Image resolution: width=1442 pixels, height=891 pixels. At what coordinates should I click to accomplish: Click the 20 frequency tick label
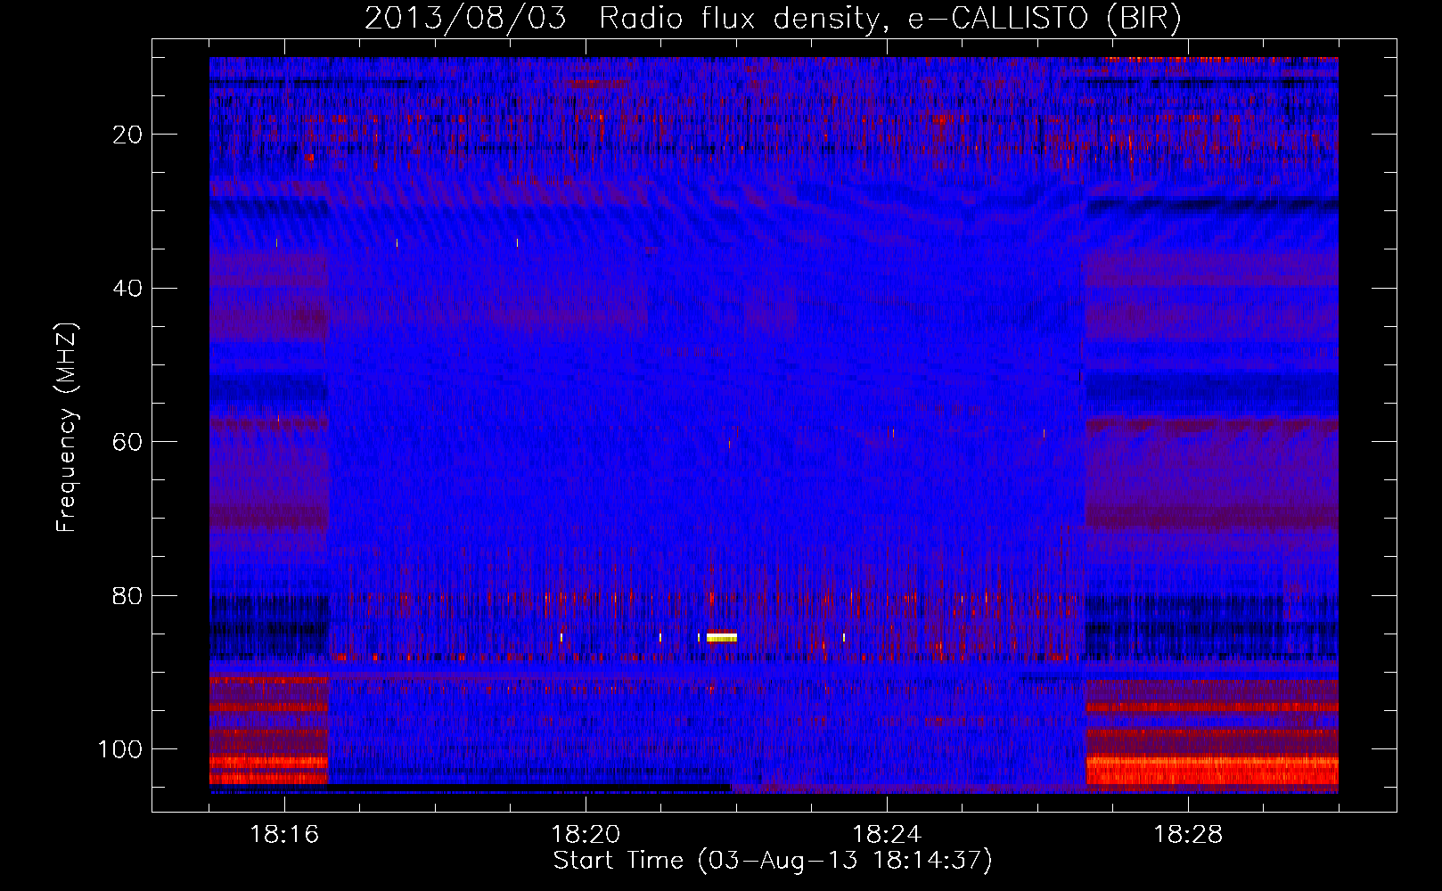pos(128,135)
